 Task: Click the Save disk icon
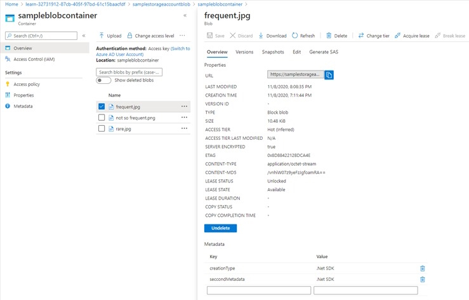click(x=209, y=36)
